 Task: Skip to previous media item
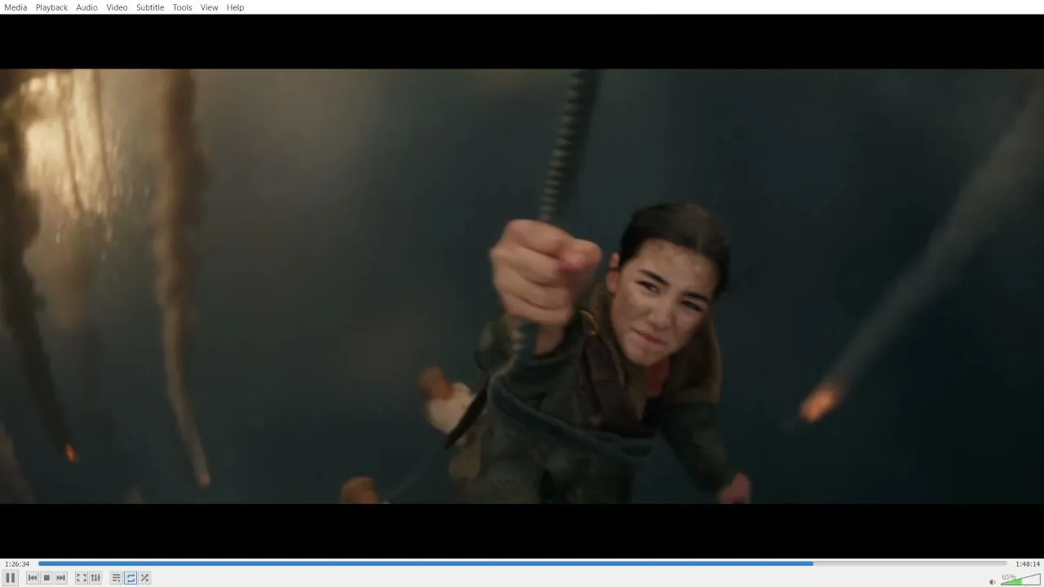33,578
